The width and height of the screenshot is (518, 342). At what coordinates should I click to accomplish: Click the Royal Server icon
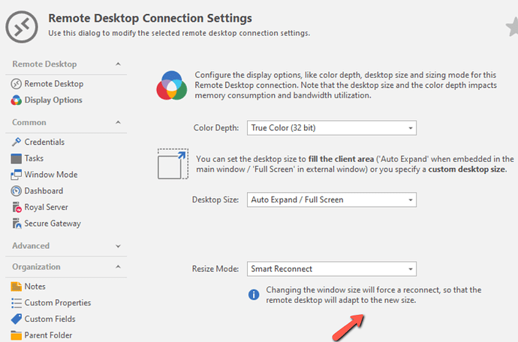click(x=17, y=208)
